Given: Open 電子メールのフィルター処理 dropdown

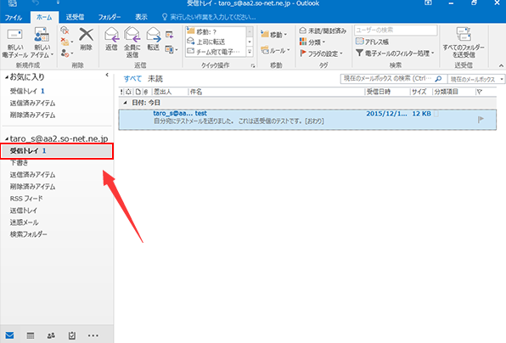Looking at the screenshot, I should [x=395, y=53].
